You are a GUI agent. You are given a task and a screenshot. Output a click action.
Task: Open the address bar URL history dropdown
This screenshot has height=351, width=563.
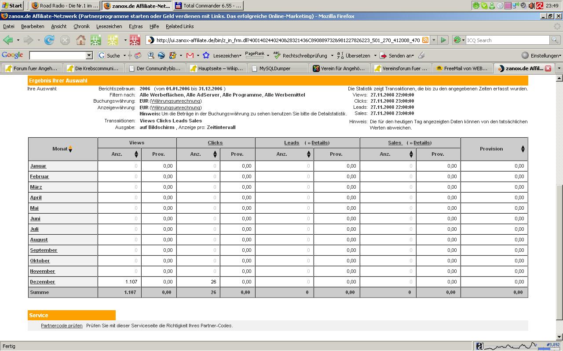pos(434,40)
